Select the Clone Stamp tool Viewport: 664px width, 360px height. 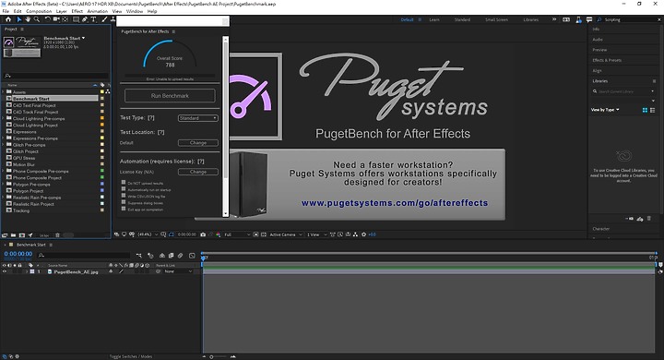pos(113,19)
